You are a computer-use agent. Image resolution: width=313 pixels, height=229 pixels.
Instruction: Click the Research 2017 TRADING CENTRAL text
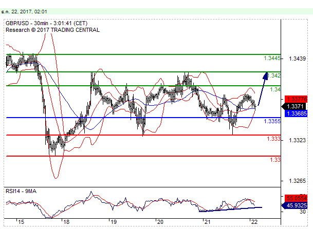(x=52, y=30)
